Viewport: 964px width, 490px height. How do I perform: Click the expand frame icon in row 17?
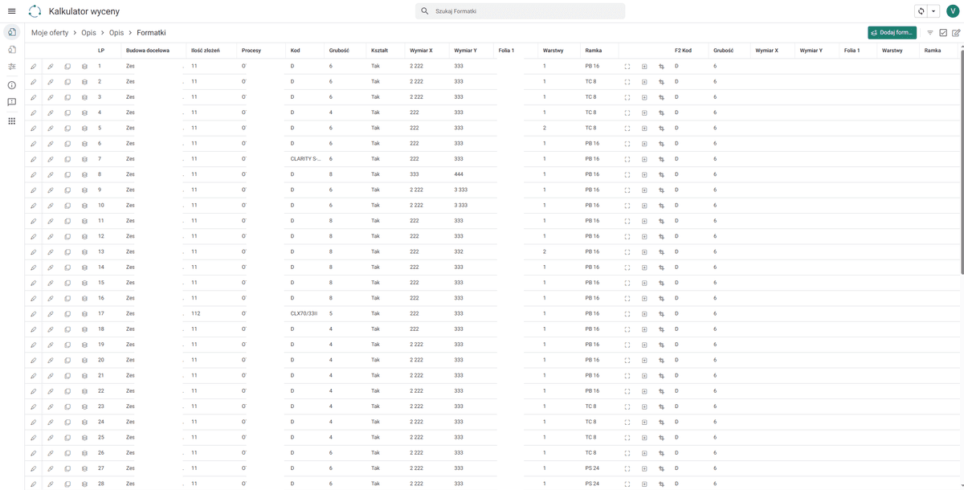pyautogui.click(x=627, y=314)
